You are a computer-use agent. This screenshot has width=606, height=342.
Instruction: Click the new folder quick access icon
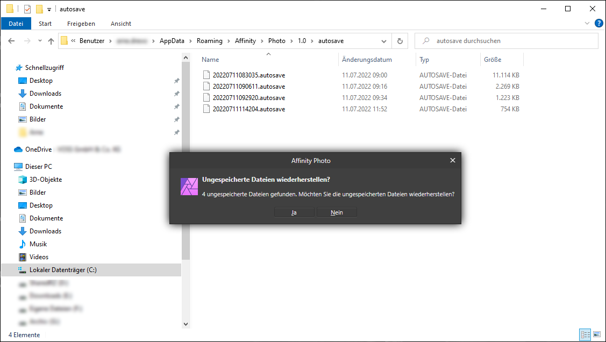point(39,9)
